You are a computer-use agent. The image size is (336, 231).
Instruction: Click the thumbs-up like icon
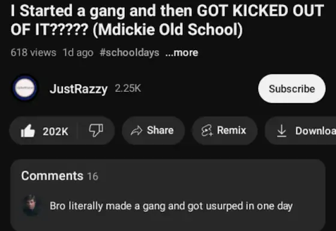pyautogui.click(x=28, y=131)
